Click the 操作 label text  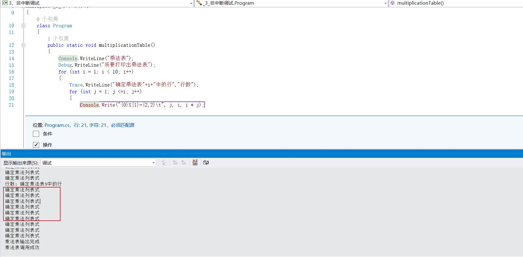tap(48, 145)
